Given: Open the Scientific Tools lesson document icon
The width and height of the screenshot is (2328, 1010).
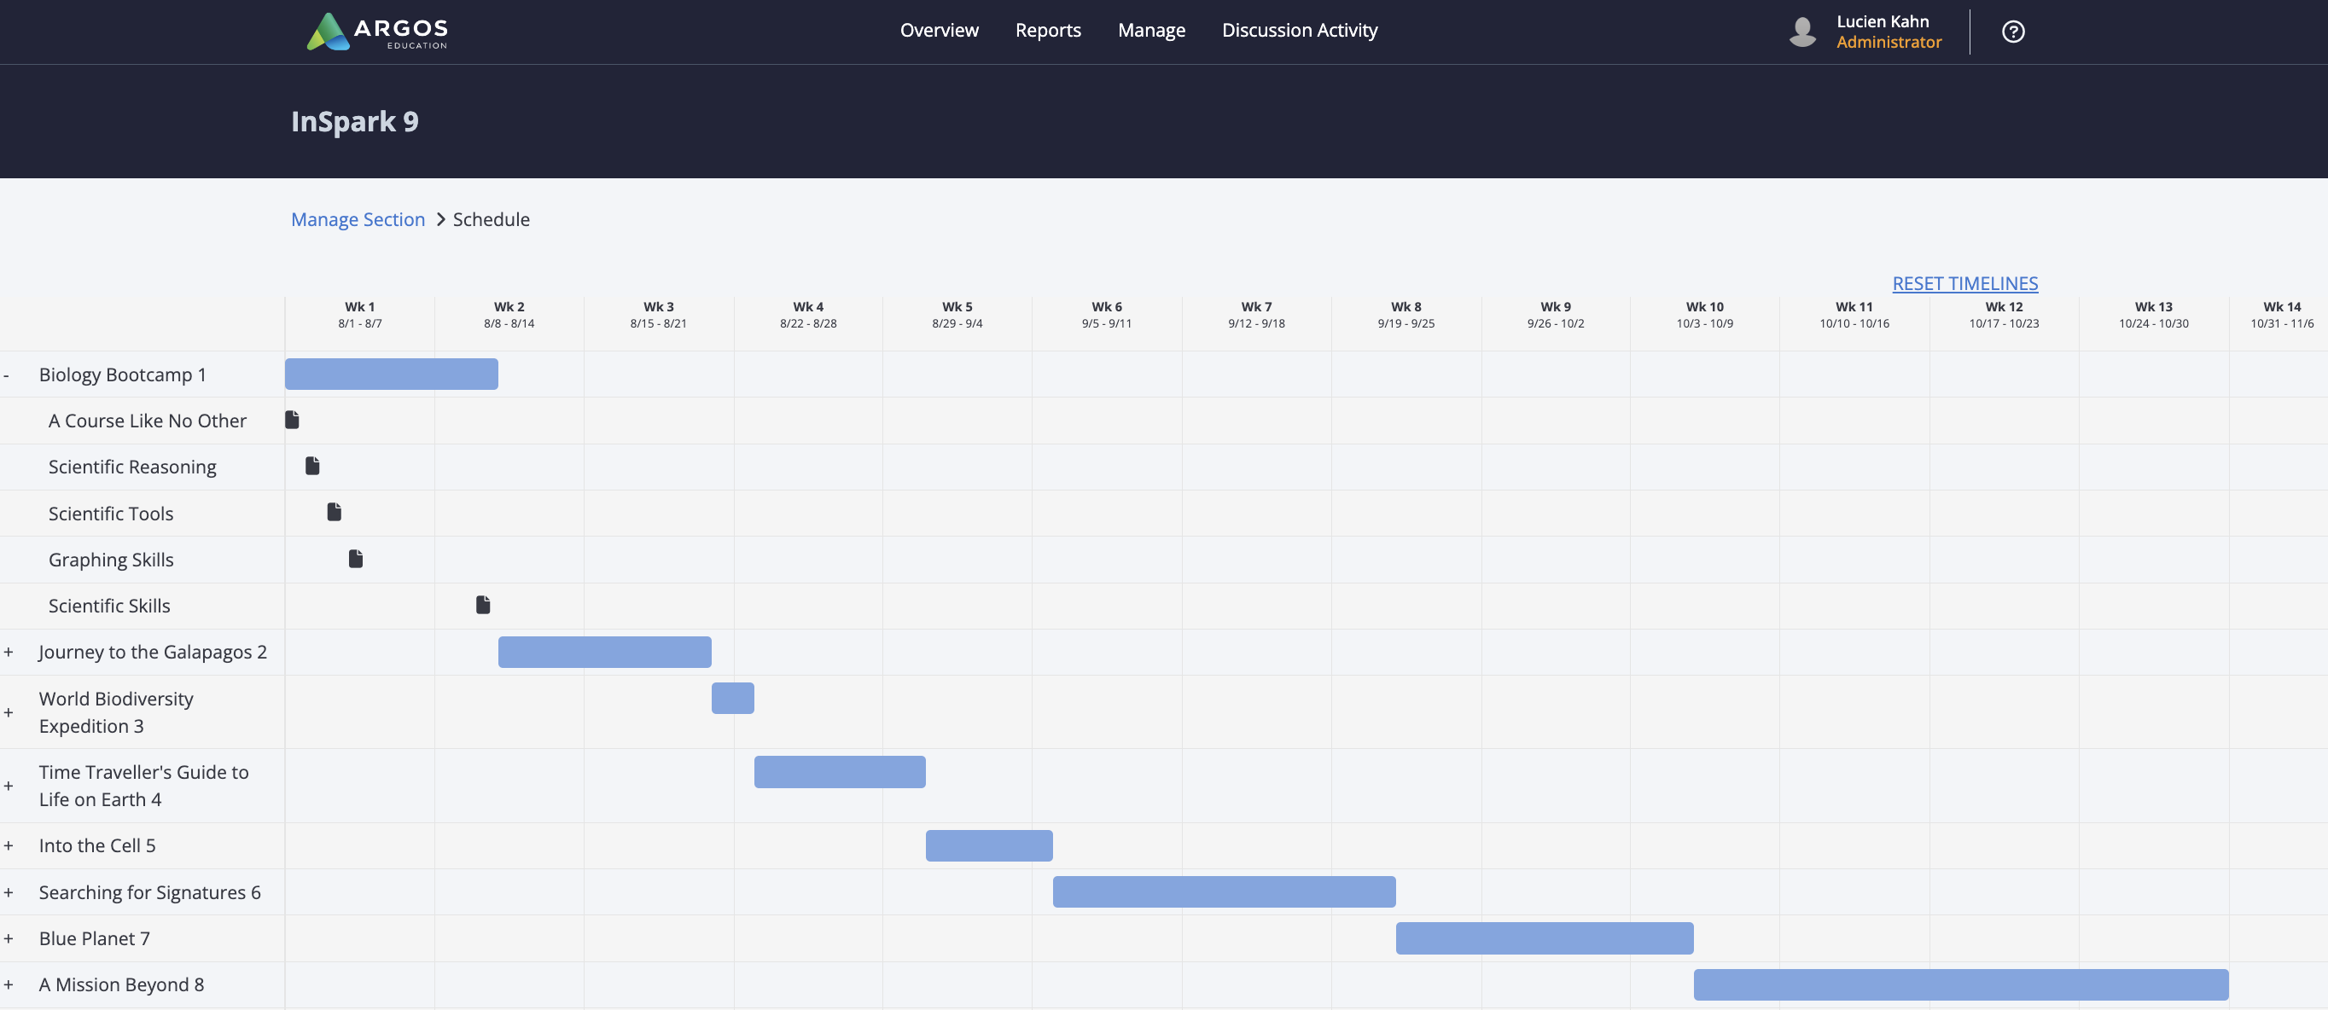Looking at the screenshot, I should pos(335,512).
